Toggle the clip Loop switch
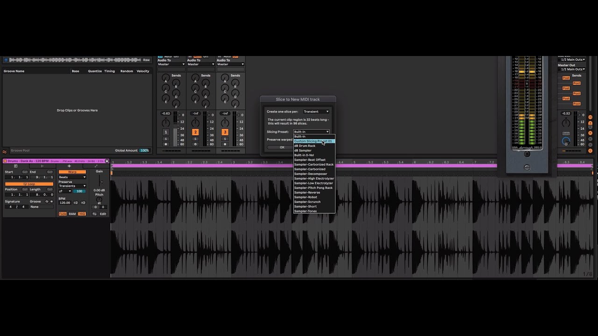The image size is (598, 336). click(29, 184)
